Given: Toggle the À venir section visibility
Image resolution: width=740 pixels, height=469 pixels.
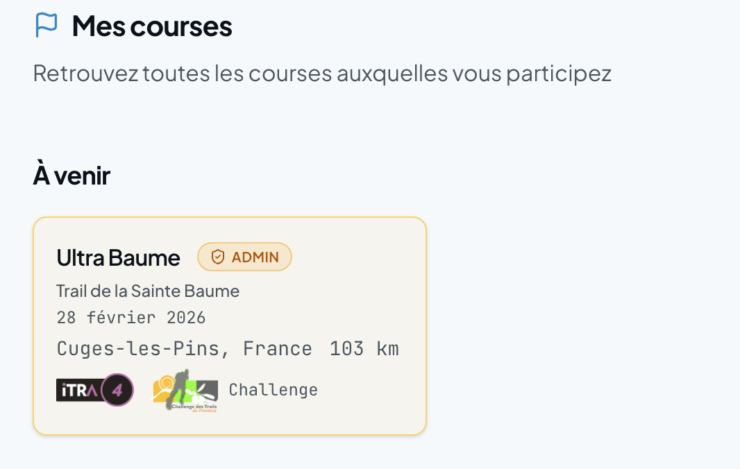Looking at the screenshot, I should coord(71,174).
